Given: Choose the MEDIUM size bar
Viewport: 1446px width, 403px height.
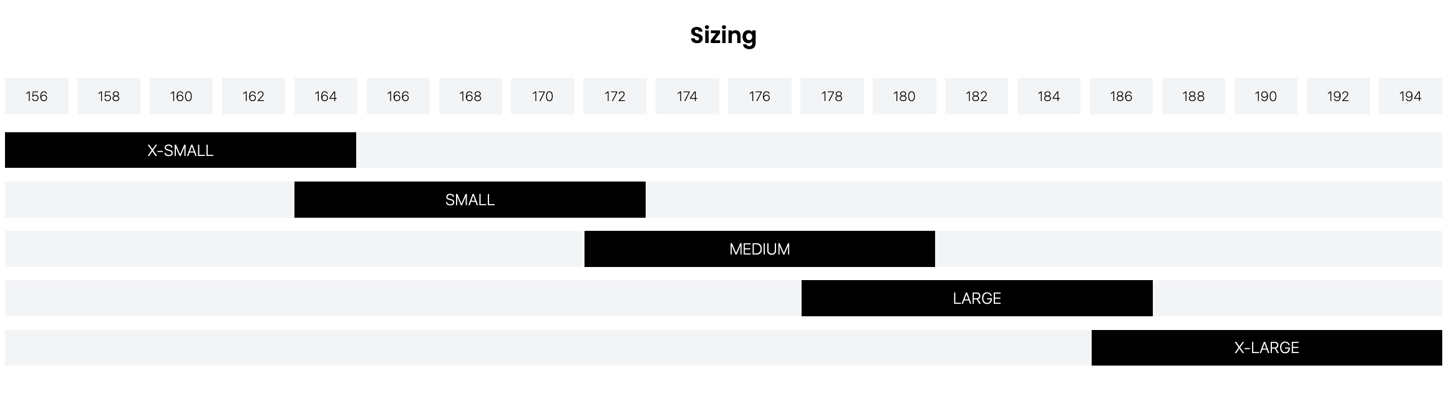Looking at the screenshot, I should tap(759, 249).
